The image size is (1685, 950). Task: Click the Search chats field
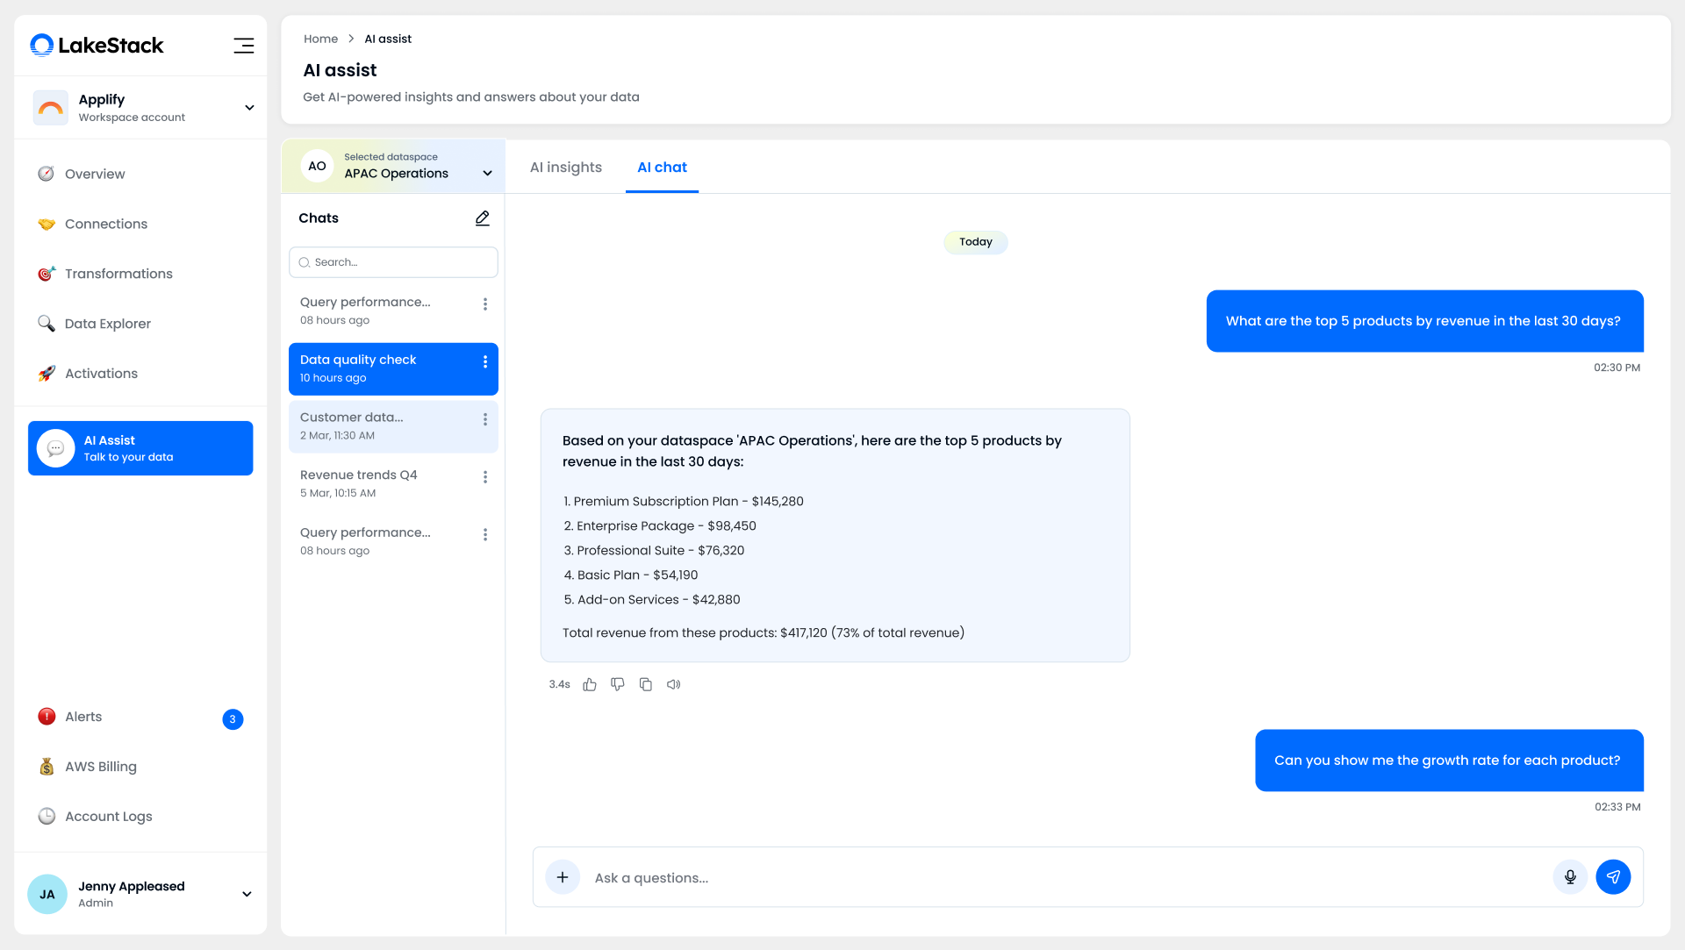[395, 262]
